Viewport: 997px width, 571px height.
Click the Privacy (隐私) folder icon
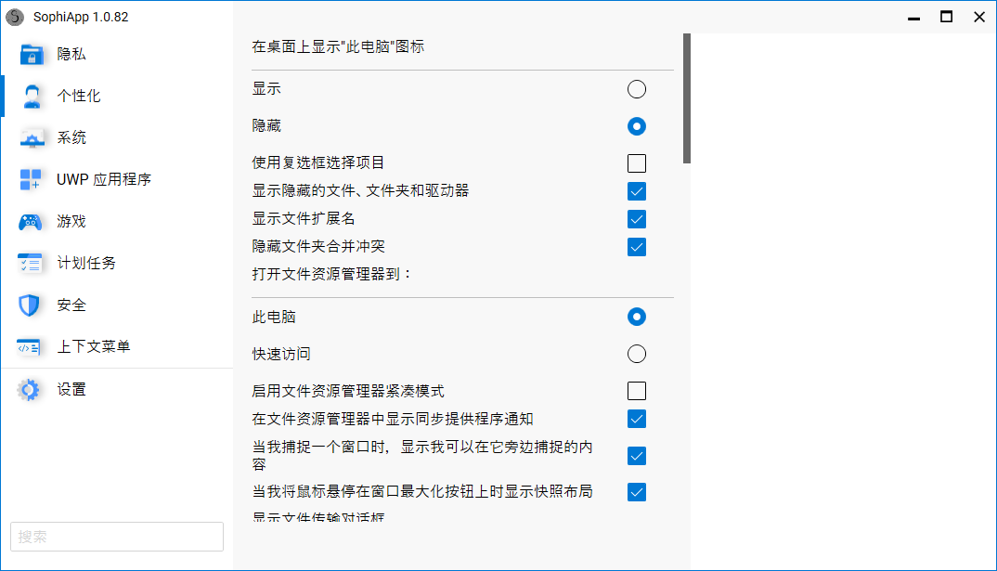coord(32,55)
